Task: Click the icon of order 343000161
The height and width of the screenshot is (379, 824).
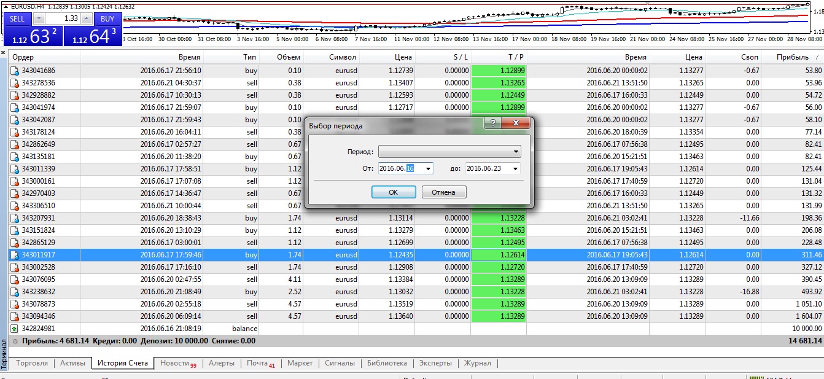Action: point(15,181)
